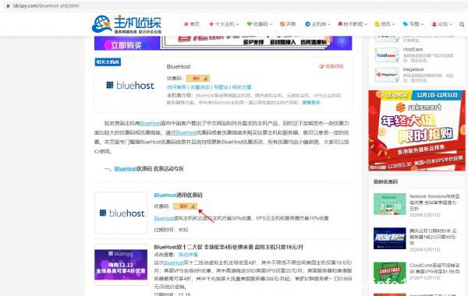Open the CloudCone圣诞节 article title
The width and height of the screenshot is (468, 296).
pos(434,268)
